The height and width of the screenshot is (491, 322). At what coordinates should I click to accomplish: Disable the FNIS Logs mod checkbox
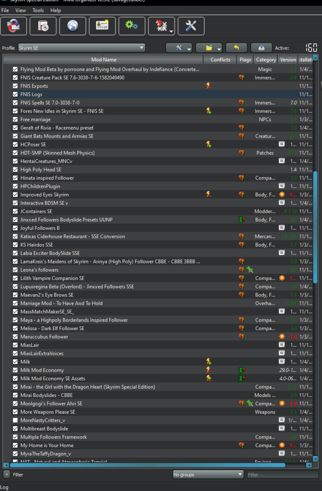(15, 94)
